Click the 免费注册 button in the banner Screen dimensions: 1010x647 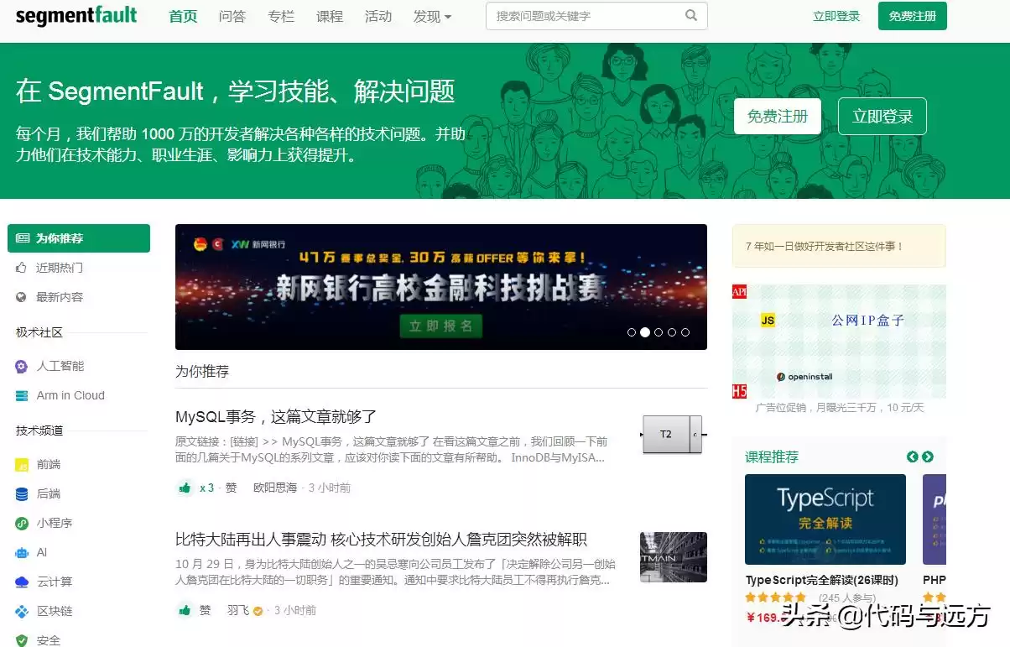pyautogui.click(x=778, y=117)
